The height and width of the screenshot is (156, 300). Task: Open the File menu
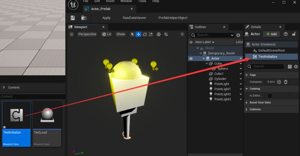(86, 1)
